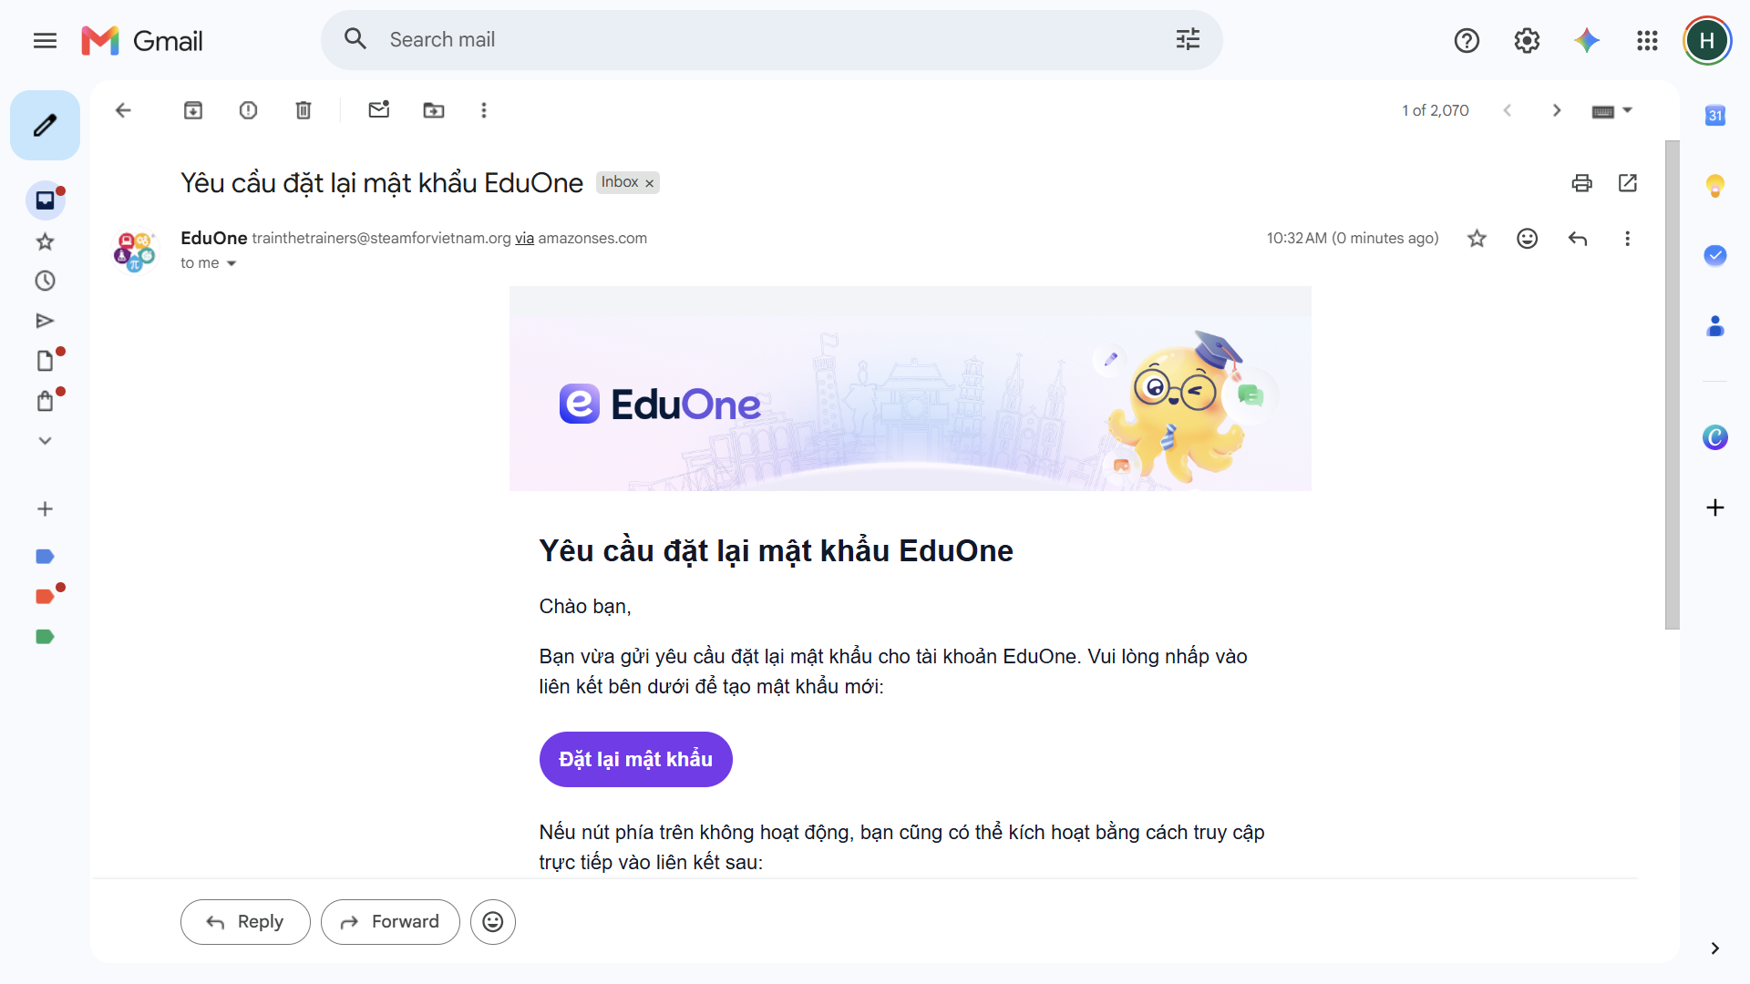
Task: Open email in new window
Action: click(1628, 183)
